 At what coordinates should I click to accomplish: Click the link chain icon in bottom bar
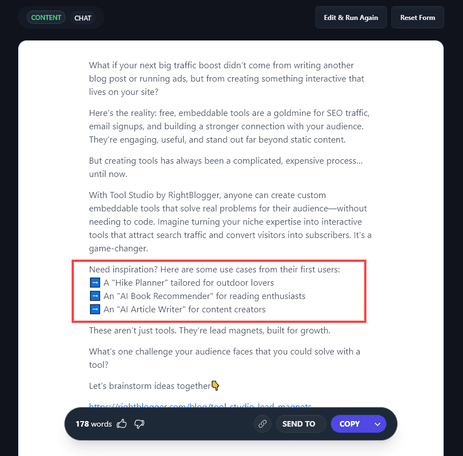(262, 423)
